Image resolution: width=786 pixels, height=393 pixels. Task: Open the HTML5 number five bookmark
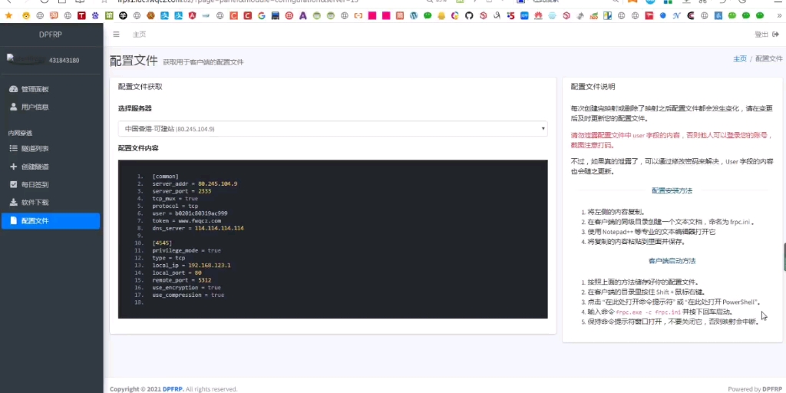click(x=510, y=15)
